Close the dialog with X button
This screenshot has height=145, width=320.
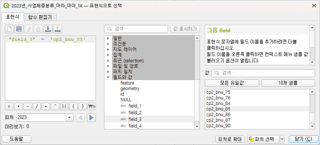pyautogui.click(x=314, y=6)
